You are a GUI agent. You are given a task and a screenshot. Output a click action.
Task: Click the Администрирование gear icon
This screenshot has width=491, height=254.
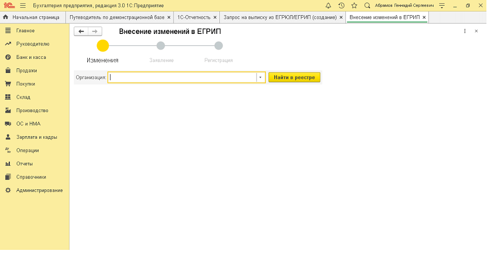click(x=8, y=190)
